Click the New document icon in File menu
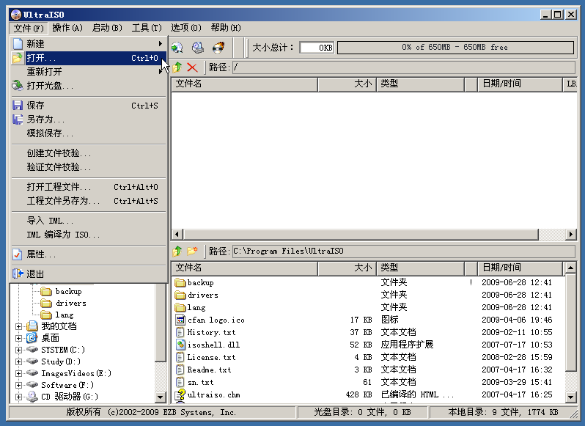The width and height of the screenshot is (585, 426). (x=18, y=44)
